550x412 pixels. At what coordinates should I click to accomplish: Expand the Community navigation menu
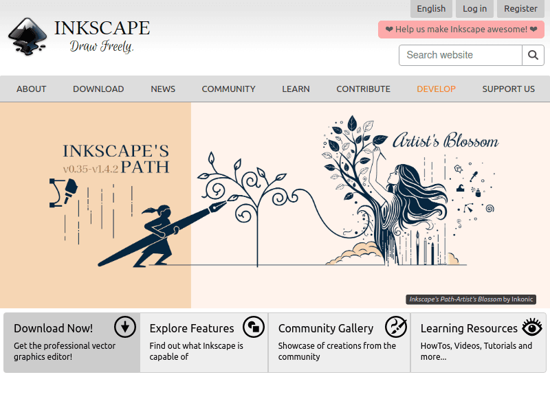(x=228, y=89)
